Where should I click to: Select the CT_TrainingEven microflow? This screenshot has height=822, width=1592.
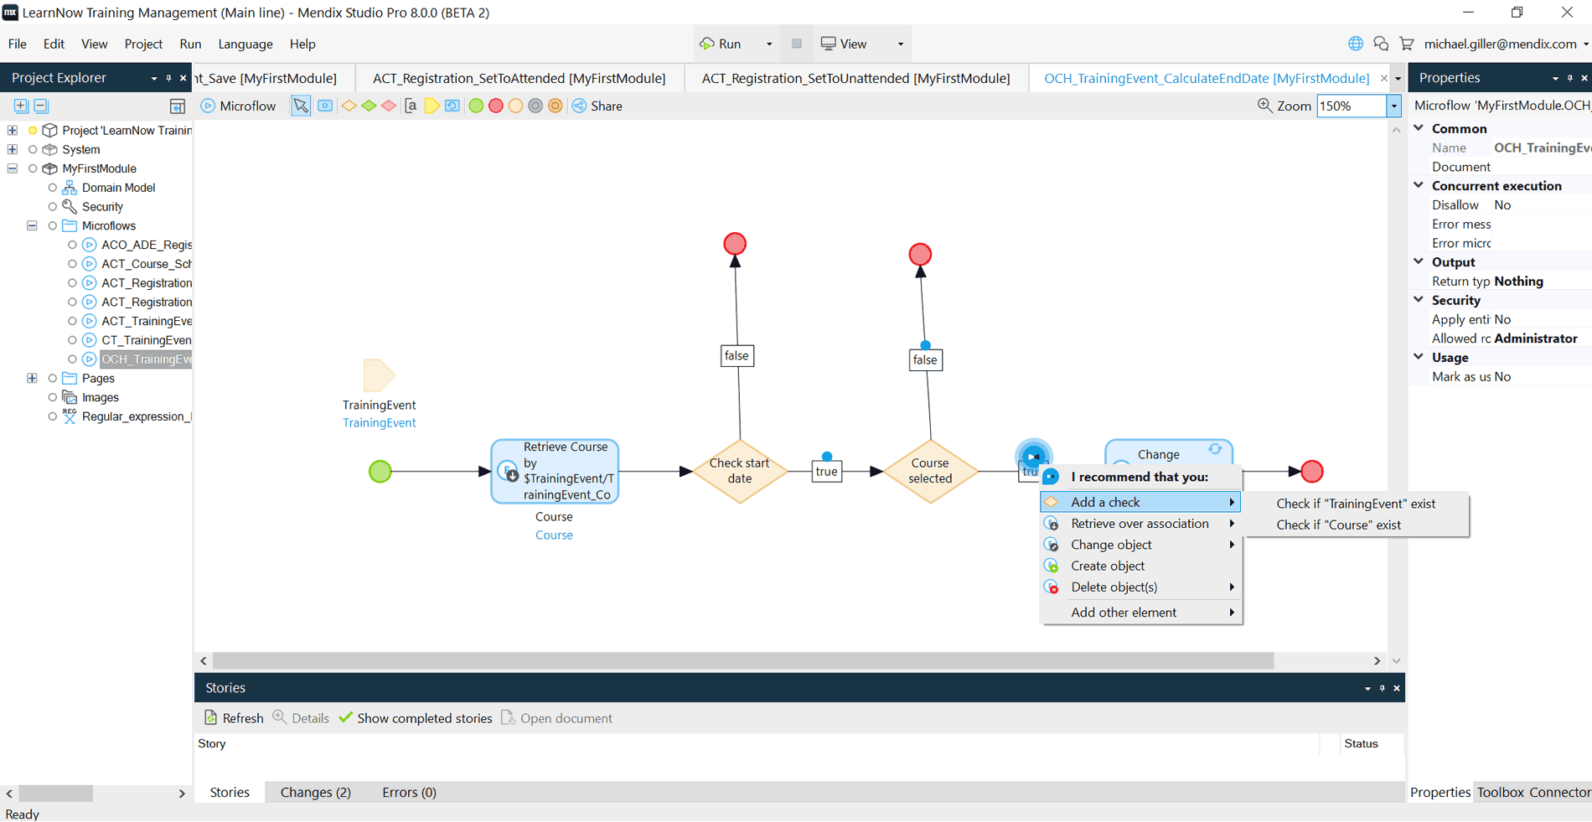point(146,340)
